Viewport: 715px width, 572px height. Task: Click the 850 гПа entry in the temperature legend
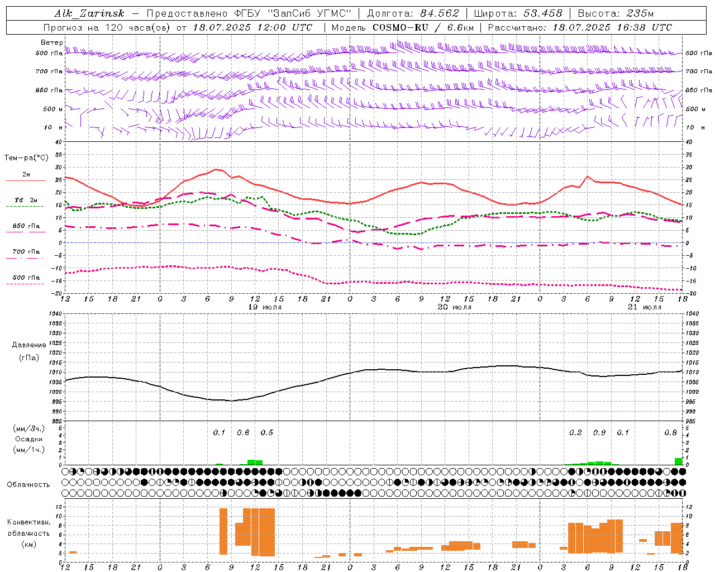(x=26, y=226)
